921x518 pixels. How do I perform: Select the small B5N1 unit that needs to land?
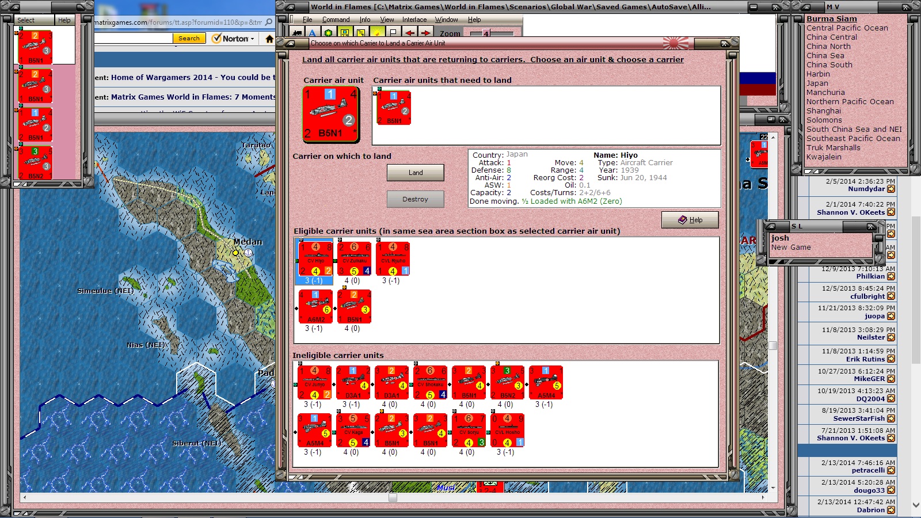394,108
